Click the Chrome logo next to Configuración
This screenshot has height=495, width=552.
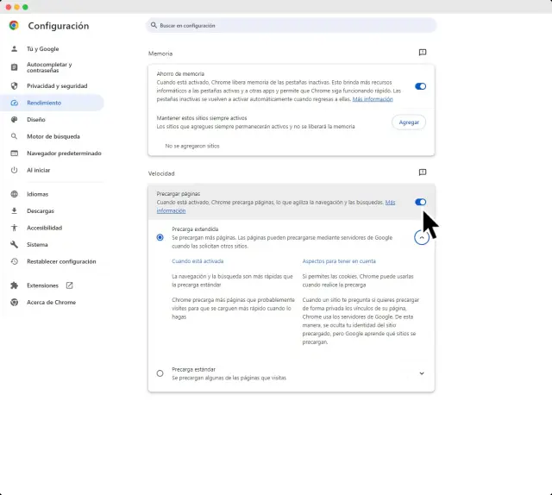click(14, 26)
